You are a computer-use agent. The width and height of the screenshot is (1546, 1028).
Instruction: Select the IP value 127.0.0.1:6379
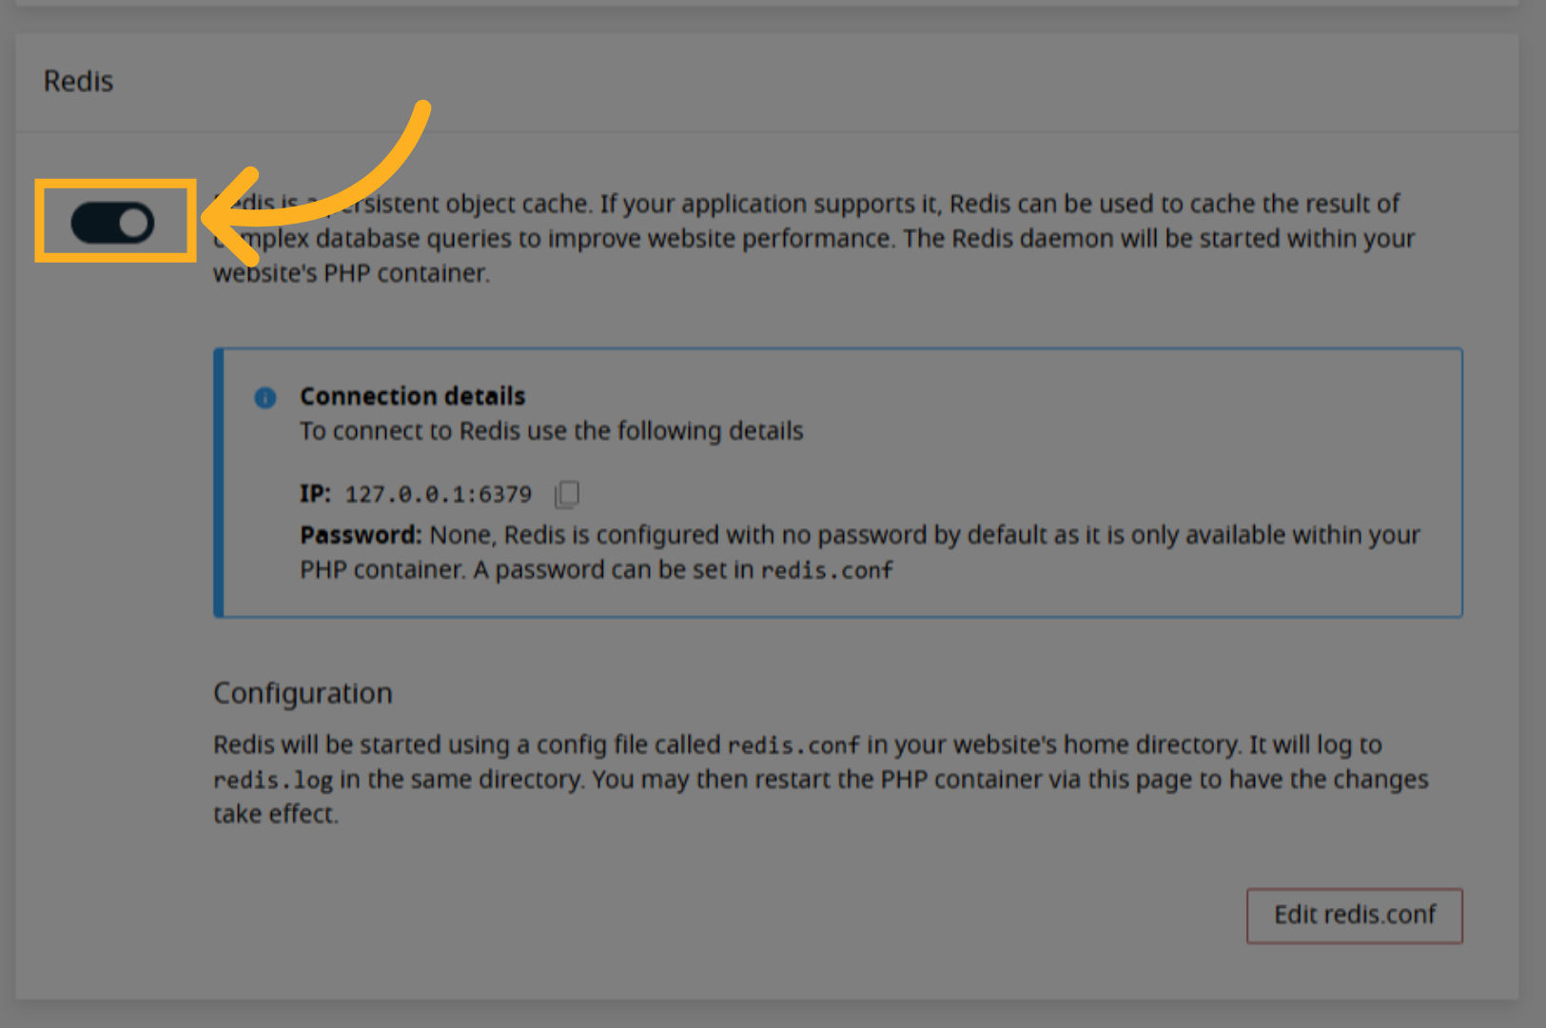click(x=438, y=494)
